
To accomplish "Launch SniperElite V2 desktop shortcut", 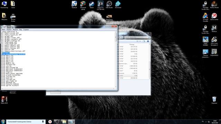I will (214, 52).
